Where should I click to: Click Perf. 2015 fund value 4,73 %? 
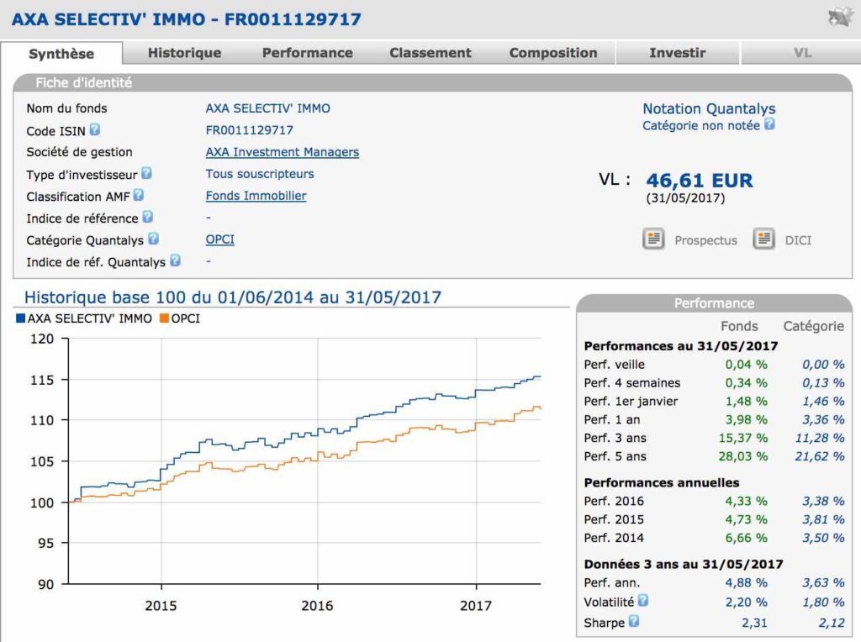click(747, 519)
